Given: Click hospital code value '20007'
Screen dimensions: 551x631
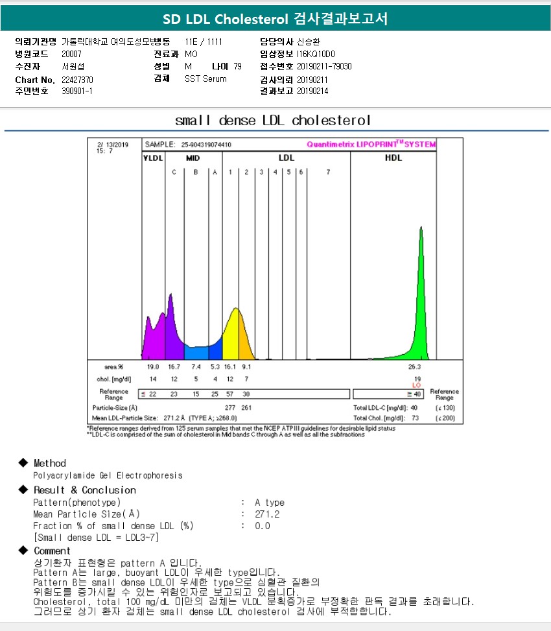Looking at the screenshot, I should (x=71, y=54).
